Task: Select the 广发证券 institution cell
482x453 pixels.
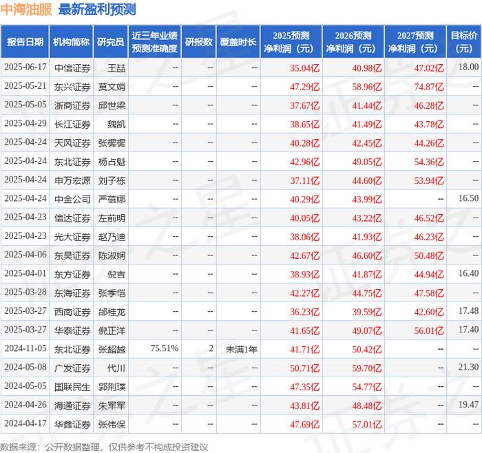Action: [x=72, y=368]
